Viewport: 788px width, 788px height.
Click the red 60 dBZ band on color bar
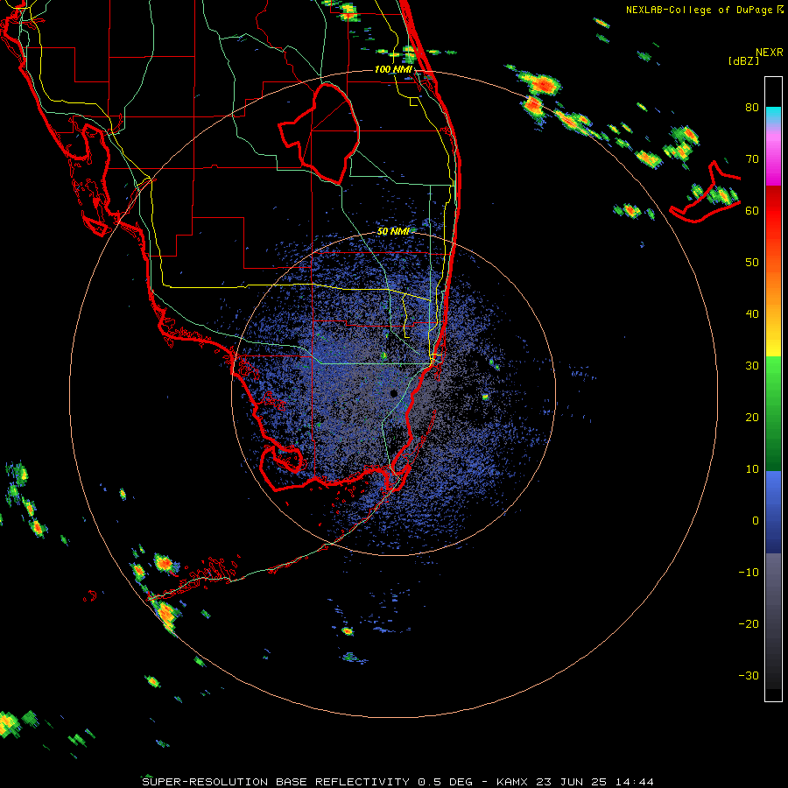coord(773,211)
